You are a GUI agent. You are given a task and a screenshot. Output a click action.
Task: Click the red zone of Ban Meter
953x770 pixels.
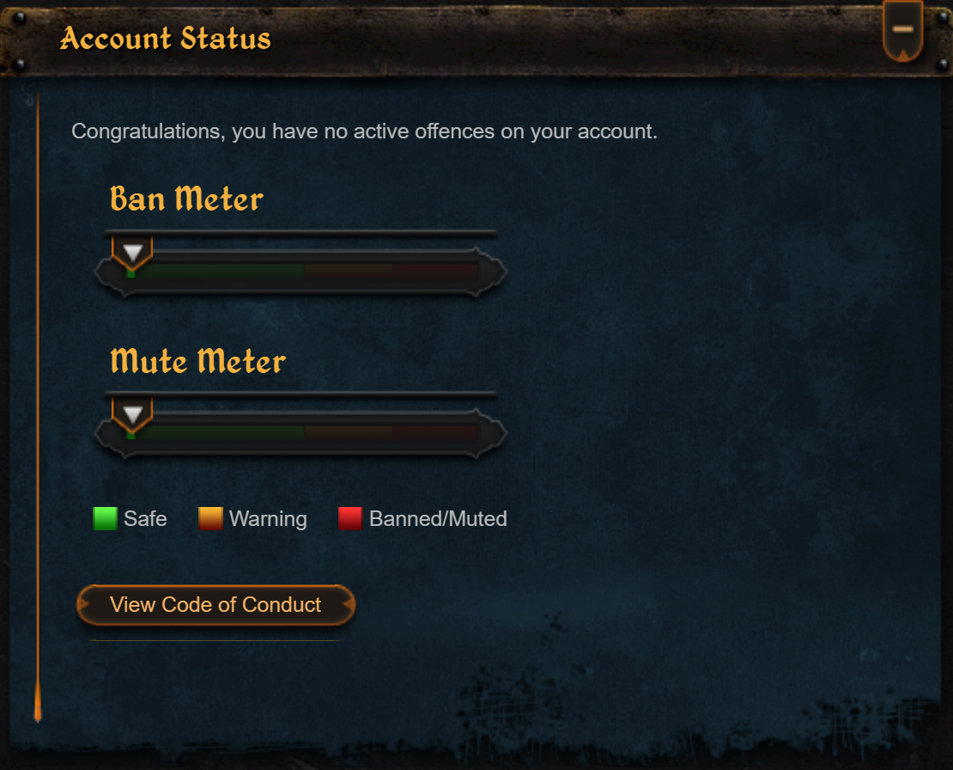436,272
